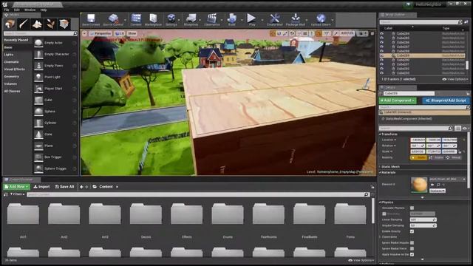Image resolution: width=473 pixels, height=266 pixels.
Task: Toggle Ignore Radial Force checkbox
Action: point(412,248)
